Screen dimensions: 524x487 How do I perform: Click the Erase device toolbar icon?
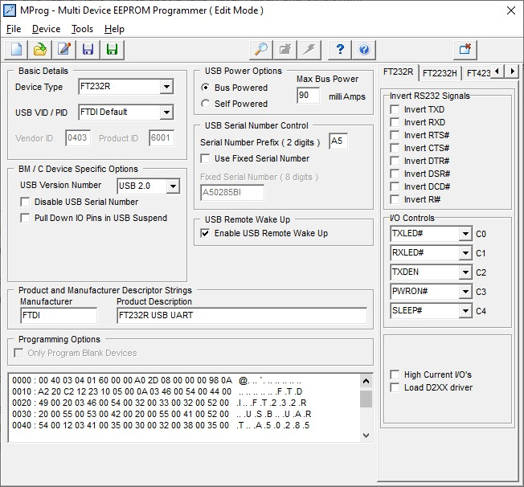tap(285, 50)
